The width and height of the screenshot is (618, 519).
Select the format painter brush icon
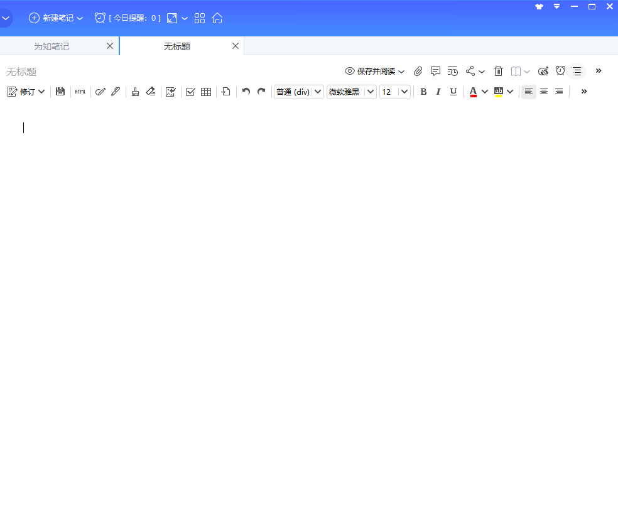[135, 92]
